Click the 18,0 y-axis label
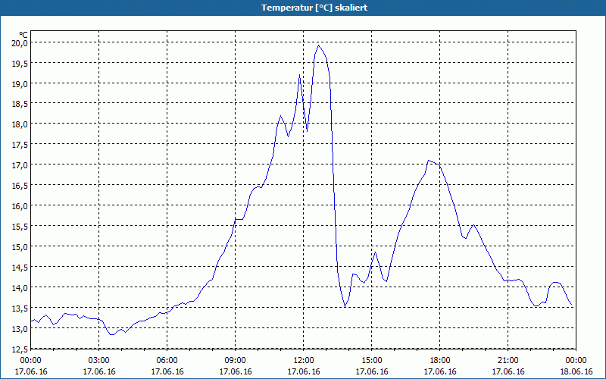The width and height of the screenshot is (606, 379). tap(18, 124)
